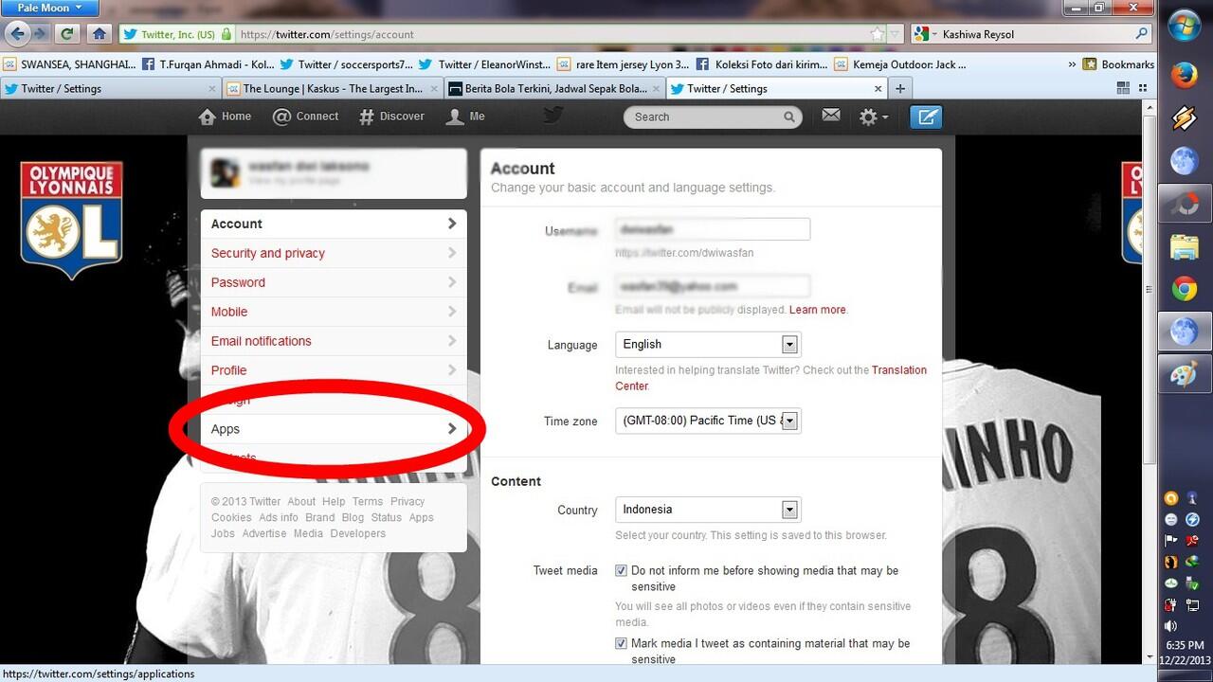Select Profile settings menu item
The height and width of the screenshot is (682, 1213).
[333, 370]
